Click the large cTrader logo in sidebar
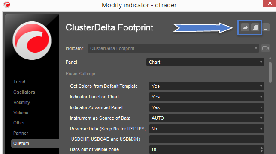 32,41
